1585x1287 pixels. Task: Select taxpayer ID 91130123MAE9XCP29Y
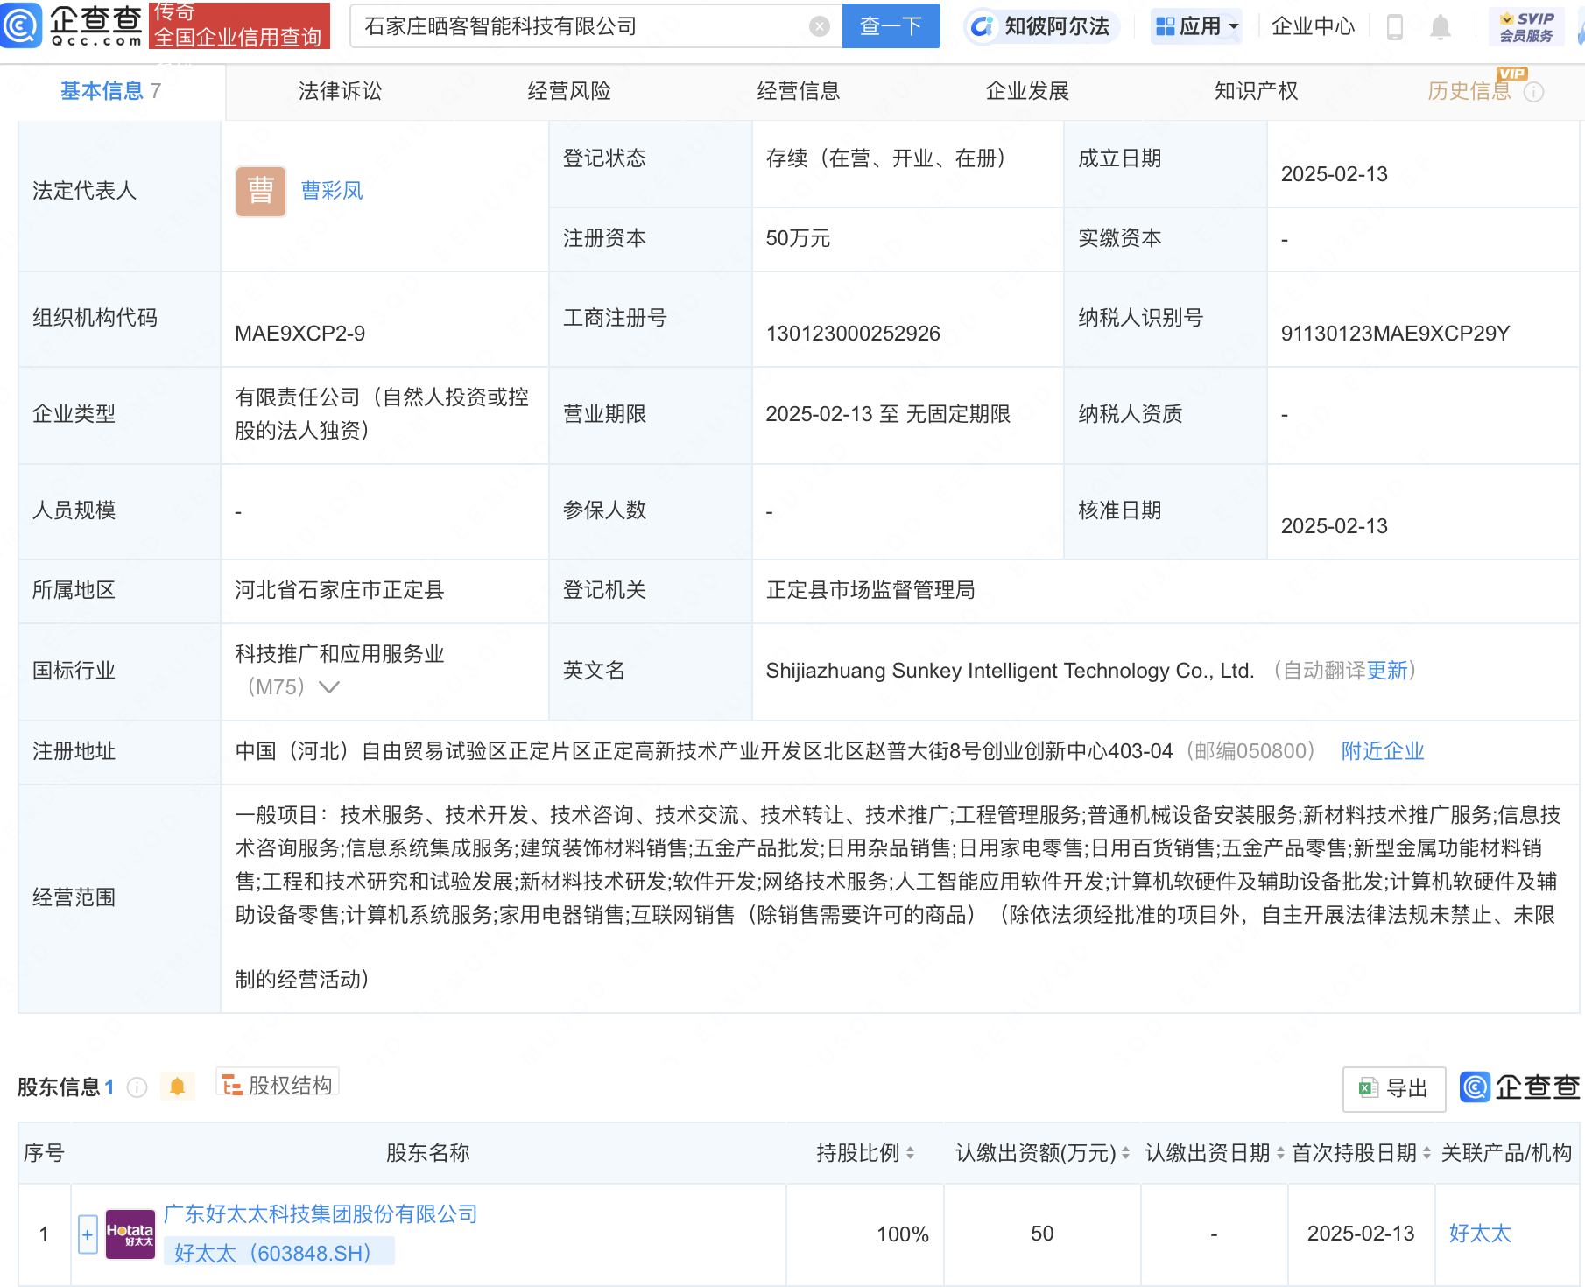click(1395, 334)
